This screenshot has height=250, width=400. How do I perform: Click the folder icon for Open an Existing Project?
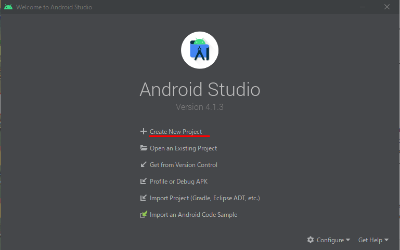click(x=144, y=148)
